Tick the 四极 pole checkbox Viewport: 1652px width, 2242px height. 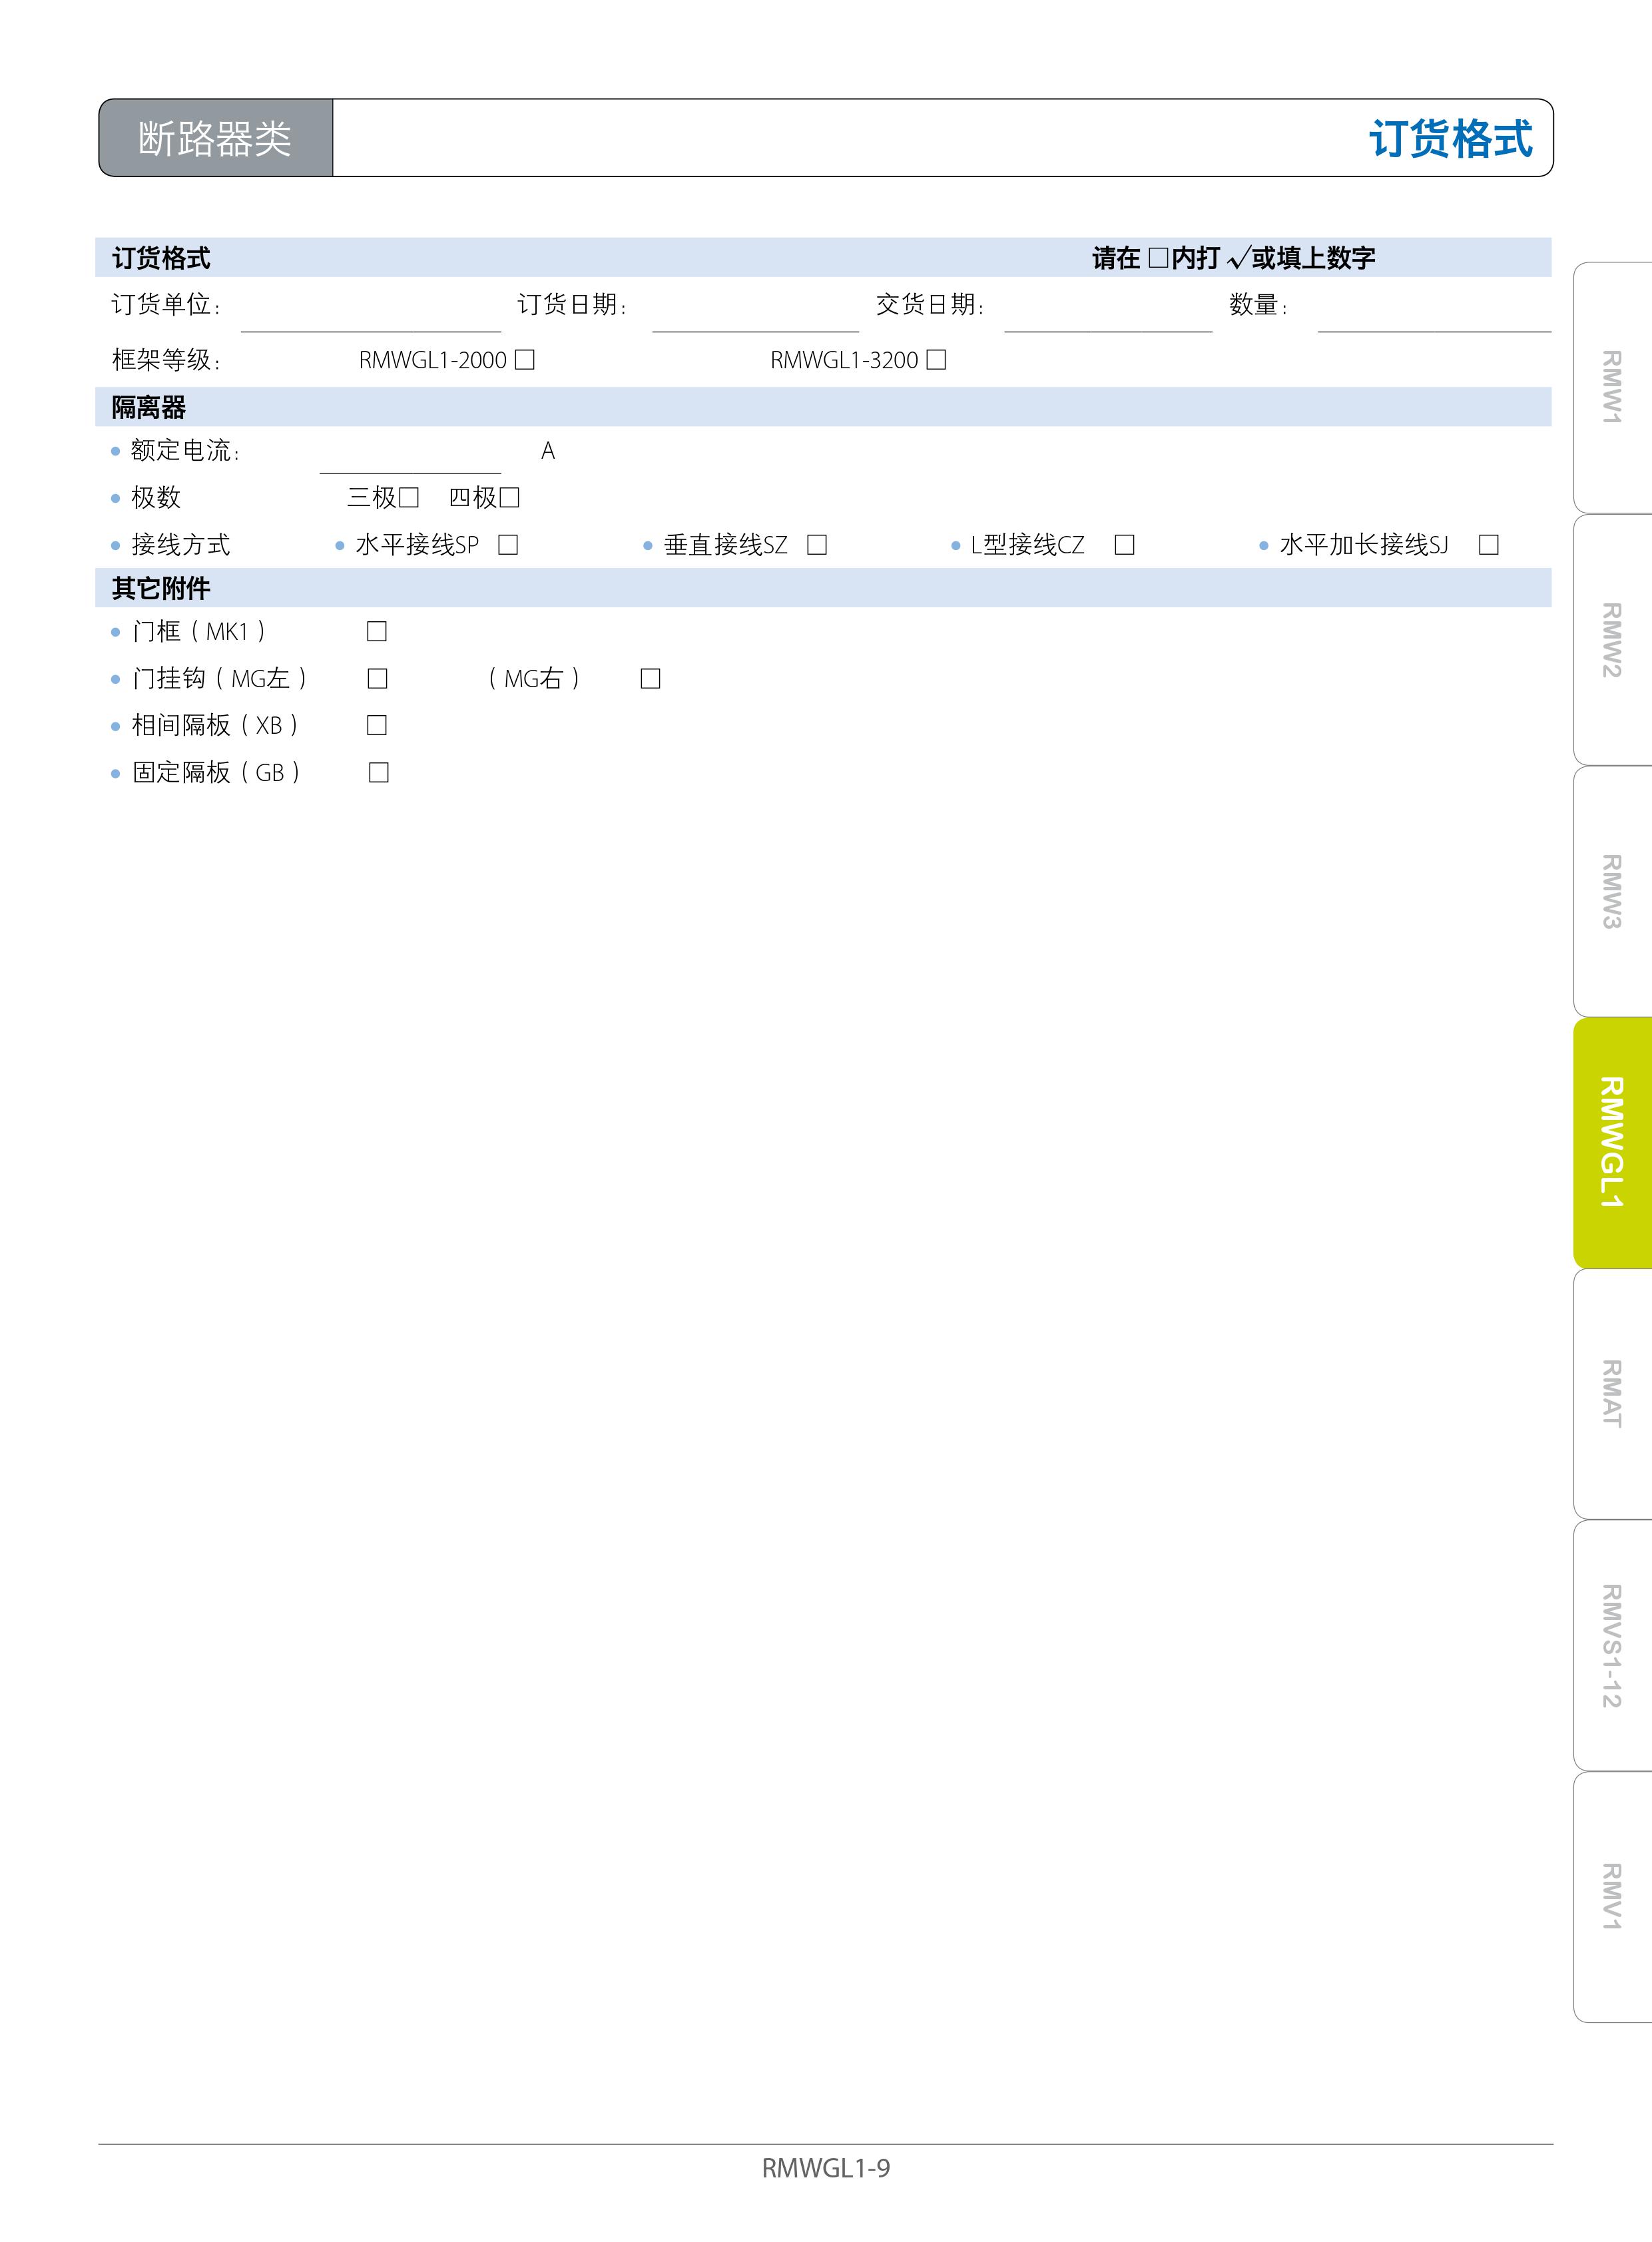pos(509,497)
